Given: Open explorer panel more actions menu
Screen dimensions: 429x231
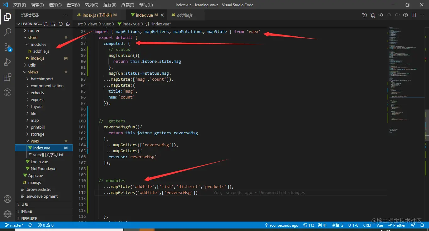Looking at the screenshot, I should click(x=65, y=15).
